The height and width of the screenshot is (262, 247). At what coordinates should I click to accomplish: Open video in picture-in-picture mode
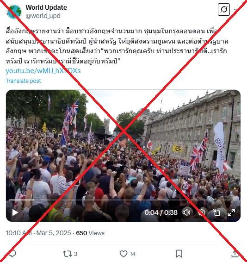pos(216,212)
